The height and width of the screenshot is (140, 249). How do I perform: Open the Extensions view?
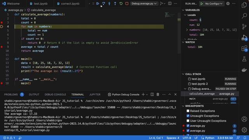pyautogui.click(x=244, y=48)
